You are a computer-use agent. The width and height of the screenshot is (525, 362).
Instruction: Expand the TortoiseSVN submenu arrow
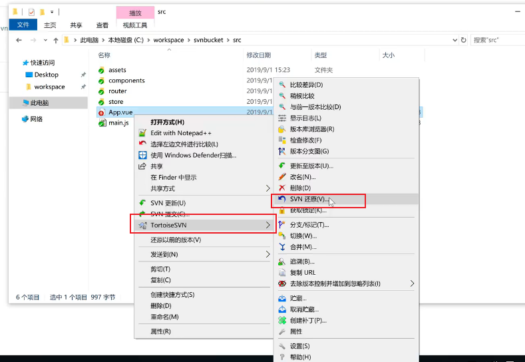(267, 225)
